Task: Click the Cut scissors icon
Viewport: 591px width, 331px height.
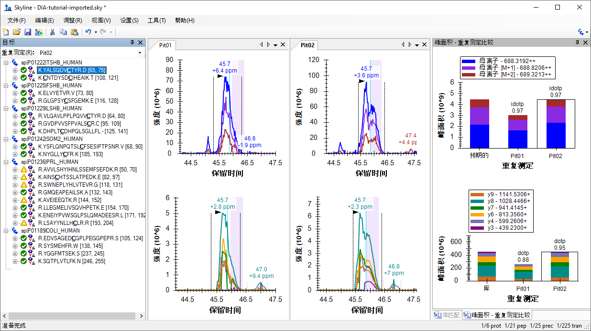Action: tap(52, 32)
